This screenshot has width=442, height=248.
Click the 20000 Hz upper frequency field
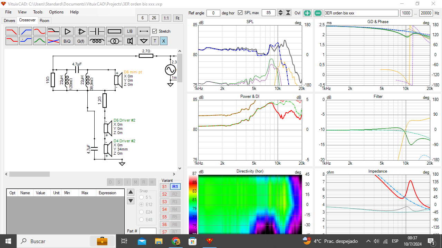426,13
